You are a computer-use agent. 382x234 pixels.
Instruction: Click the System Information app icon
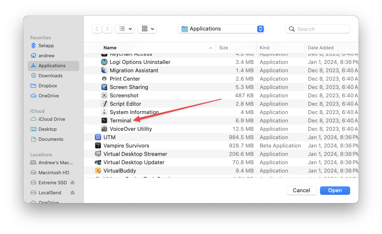[x=104, y=112]
